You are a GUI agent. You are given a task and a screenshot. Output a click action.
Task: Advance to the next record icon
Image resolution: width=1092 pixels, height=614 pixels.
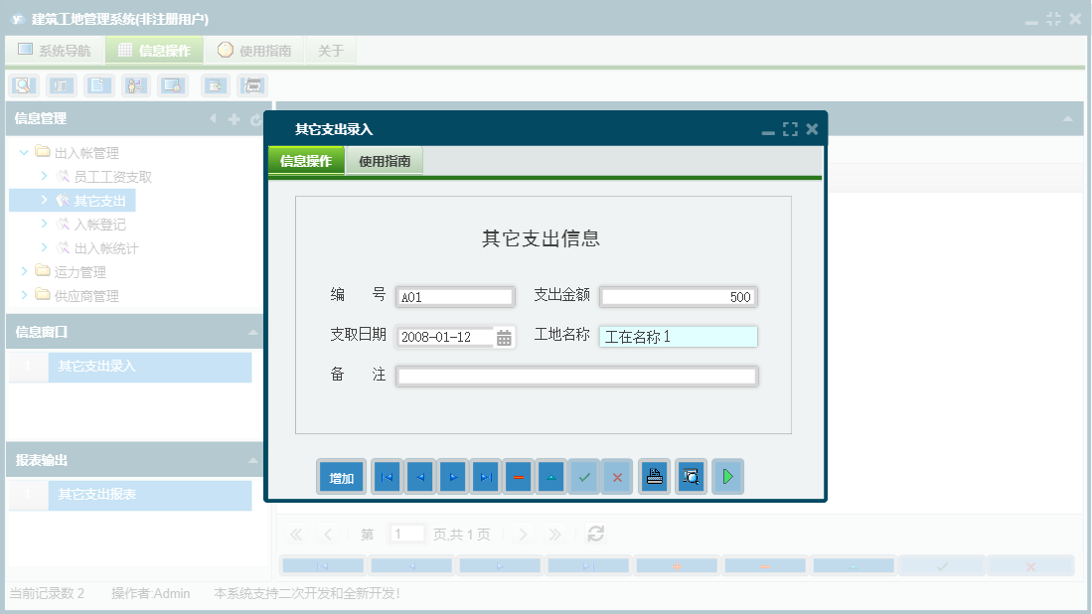tap(452, 476)
